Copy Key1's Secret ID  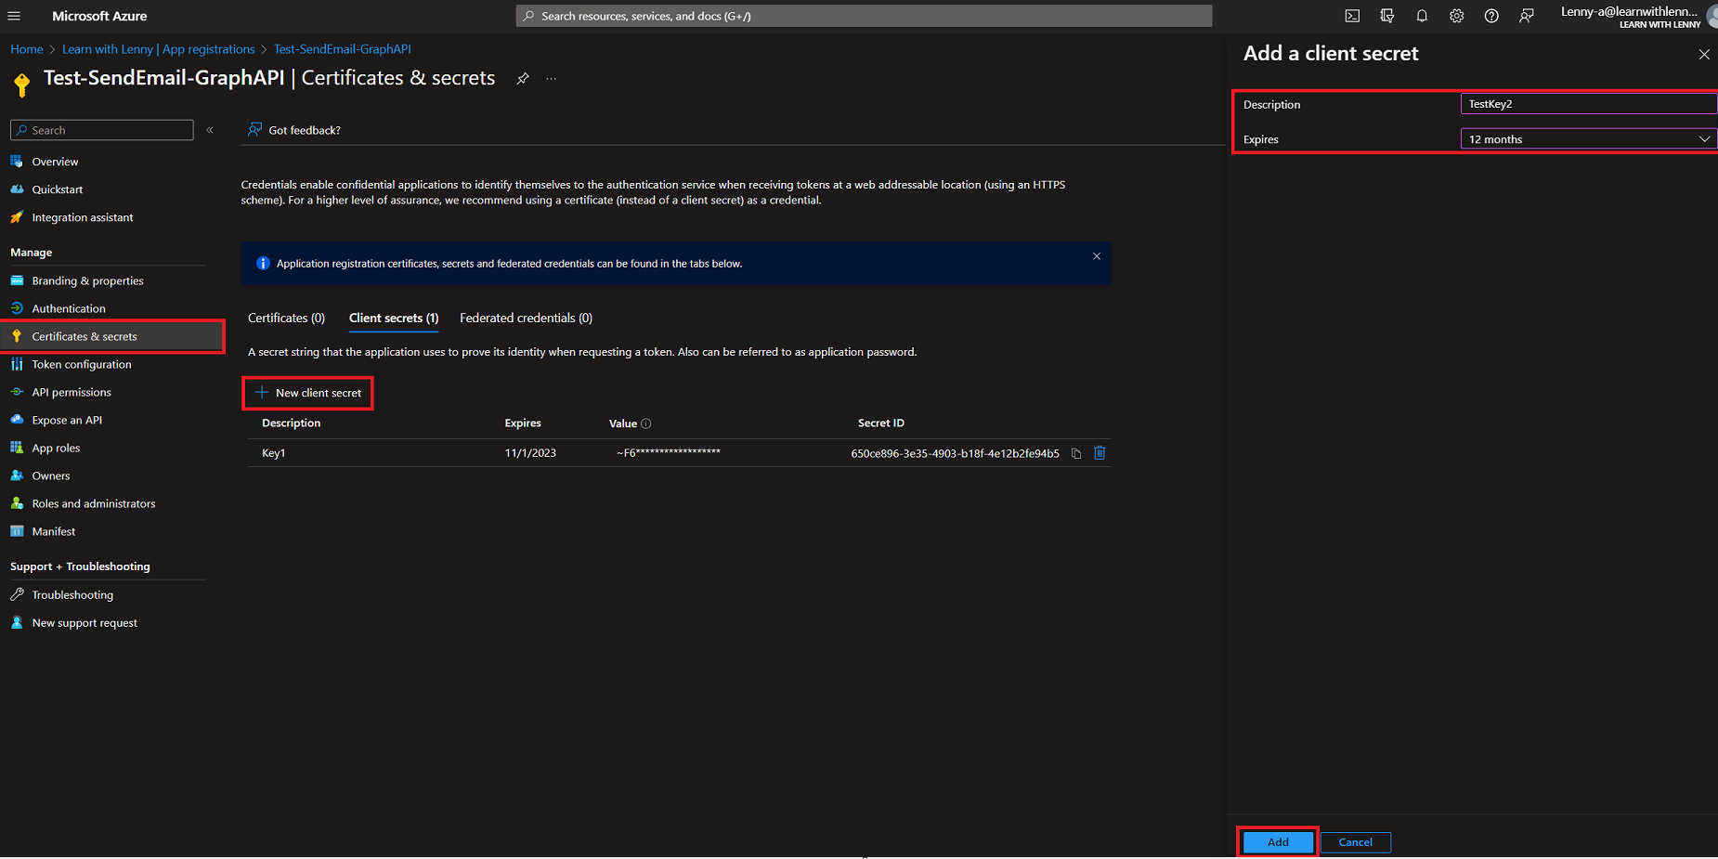pyautogui.click(x=1075, y=453)
